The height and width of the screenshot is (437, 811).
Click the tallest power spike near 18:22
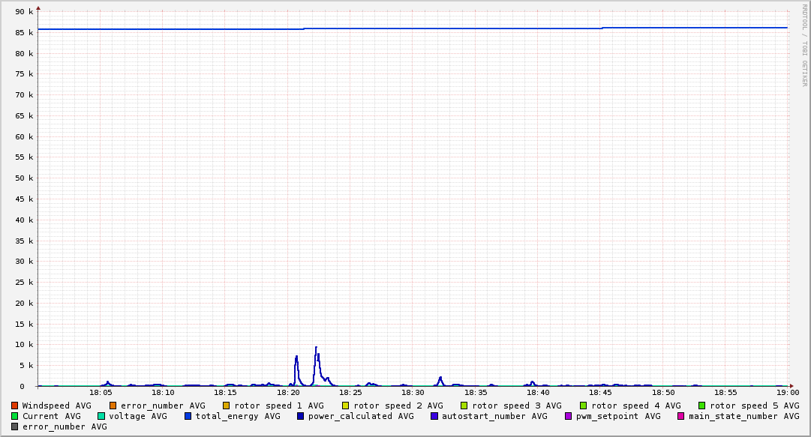(316, 348)
